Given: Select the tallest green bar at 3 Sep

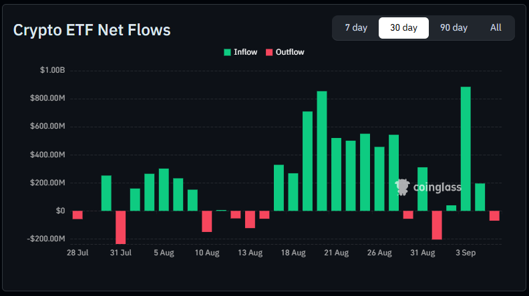Looking at the screenshot, I should pyautogui.click(x=466, y=149).
